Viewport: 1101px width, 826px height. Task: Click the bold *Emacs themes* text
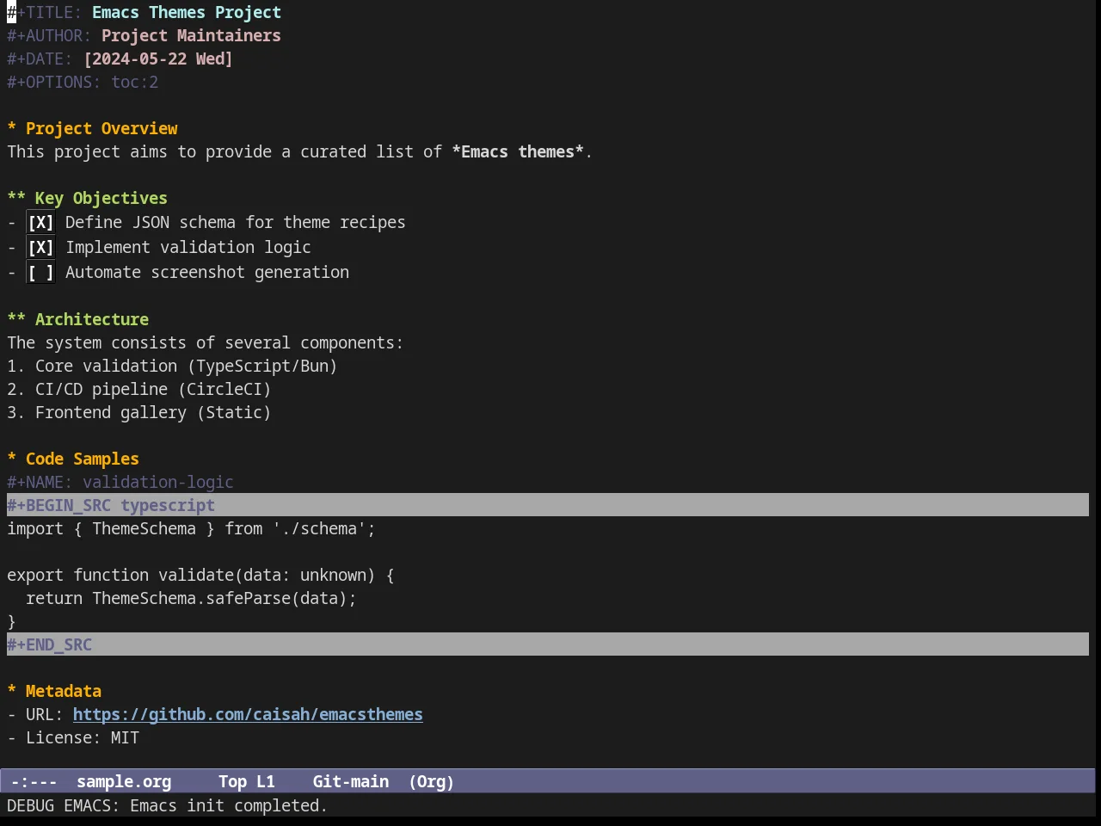pos(518,152)
